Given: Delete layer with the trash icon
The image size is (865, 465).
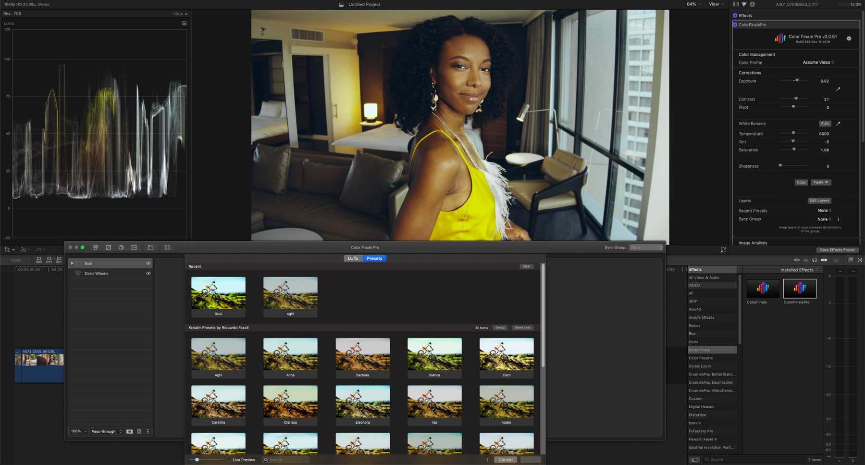Looking at the screenshot, I should pos(139,431).
